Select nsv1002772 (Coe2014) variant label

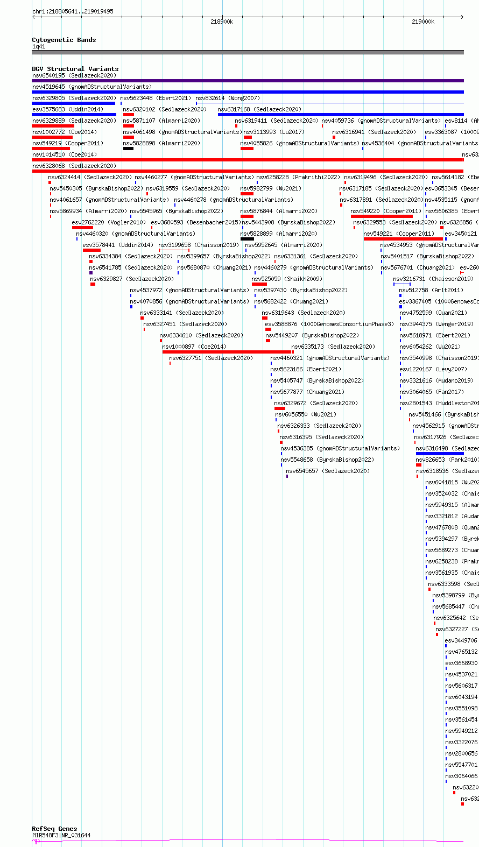65,132
